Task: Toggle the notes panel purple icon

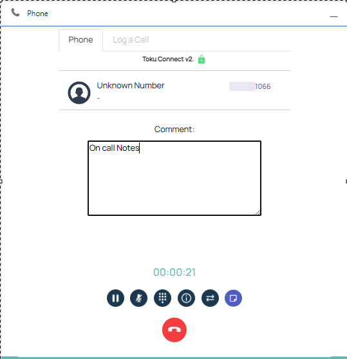Action: [233, 298]
